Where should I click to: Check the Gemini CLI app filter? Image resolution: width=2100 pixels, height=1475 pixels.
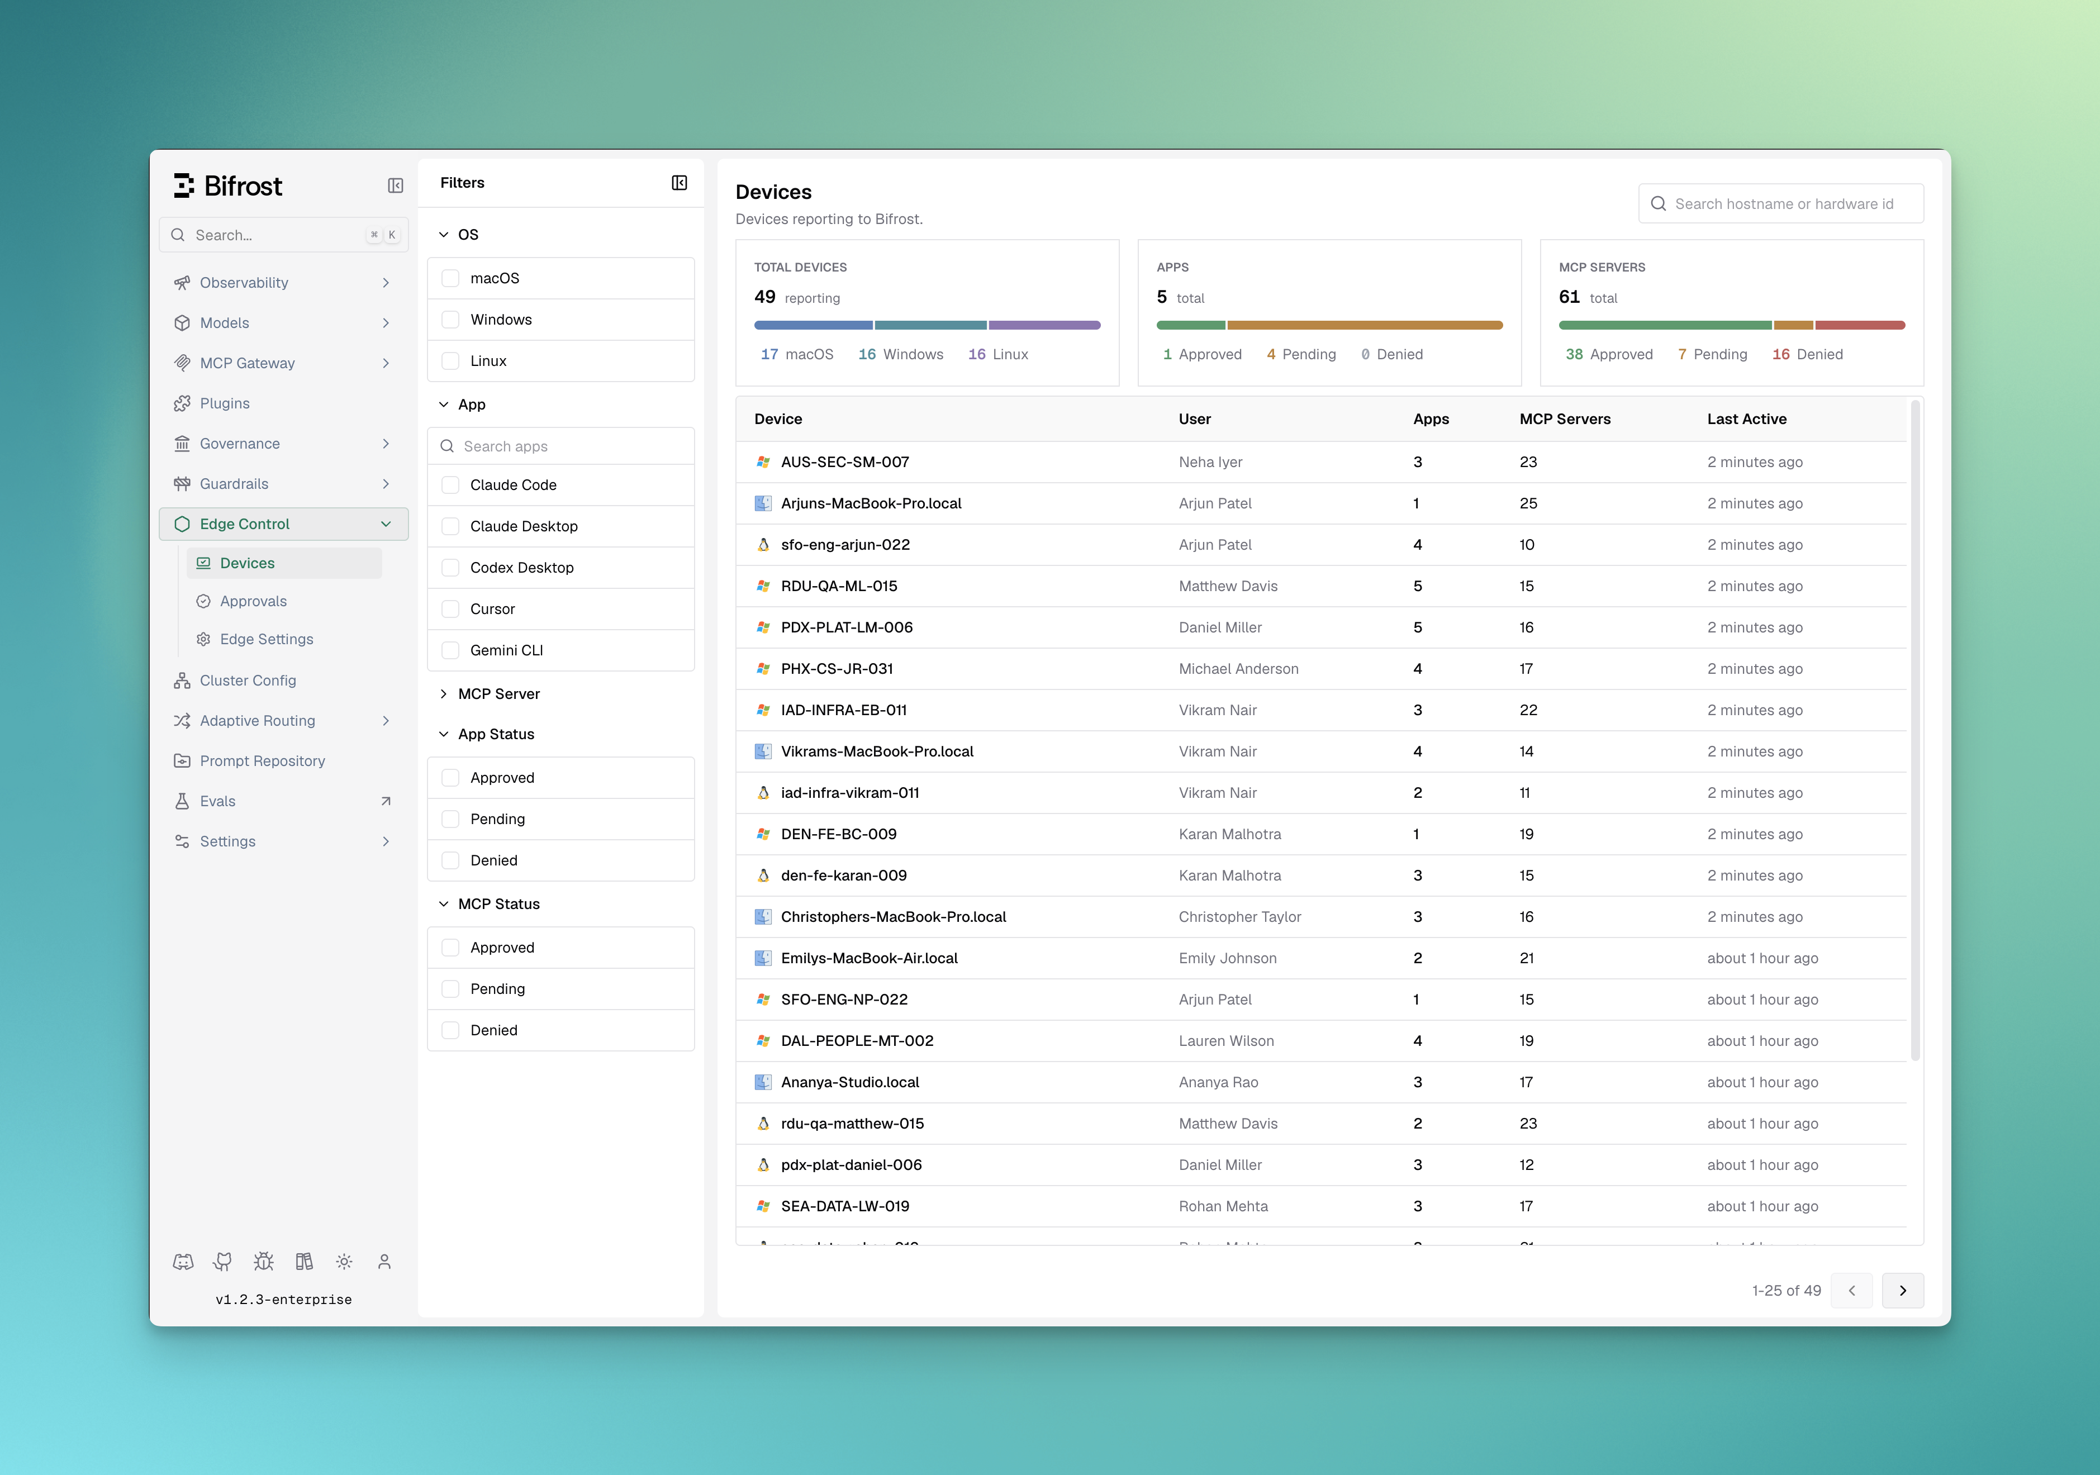(450, 650)
